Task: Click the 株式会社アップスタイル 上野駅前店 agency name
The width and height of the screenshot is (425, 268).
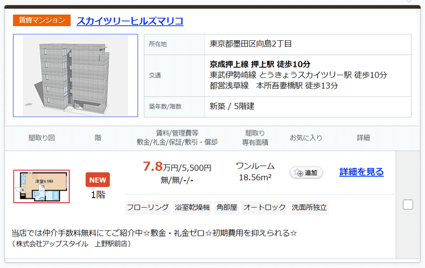Action: click(x=72, y=244)
